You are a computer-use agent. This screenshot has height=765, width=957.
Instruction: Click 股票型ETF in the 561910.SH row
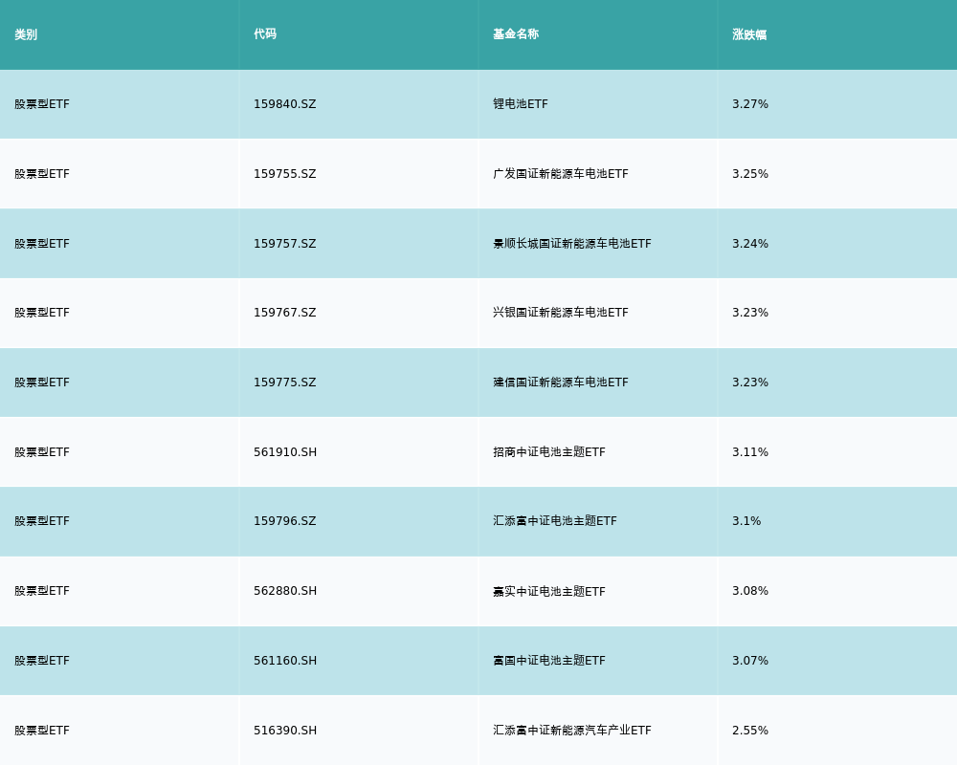42,452
